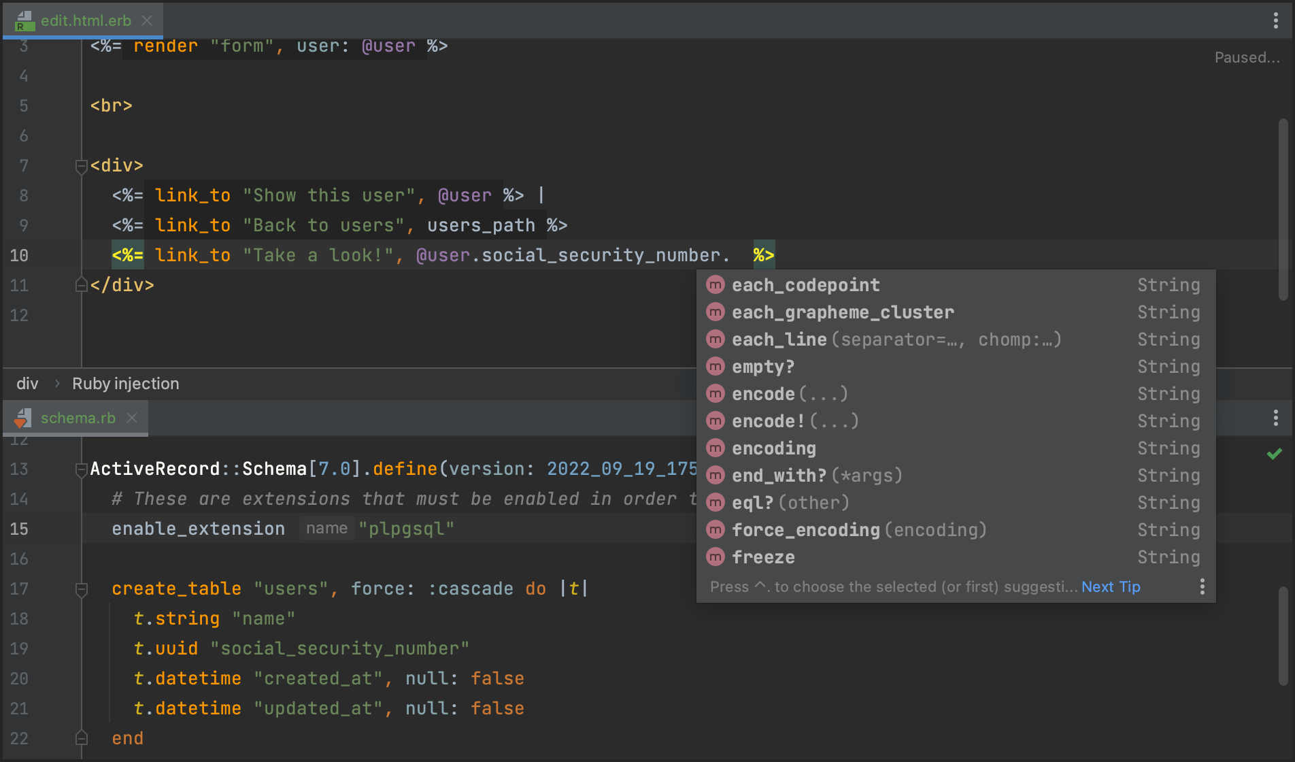Click the ERB file icon on edit.html.erb tab

point(24,21)
